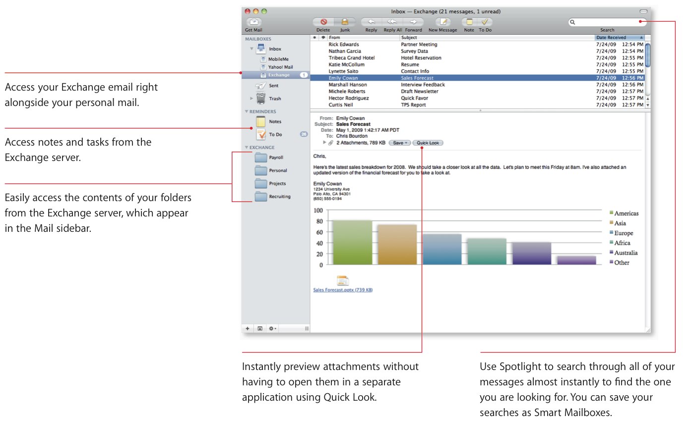Screen dimensions: 693x422
Task: Click the Get Mail toolbar icon
Action: [x=254, y=22]
